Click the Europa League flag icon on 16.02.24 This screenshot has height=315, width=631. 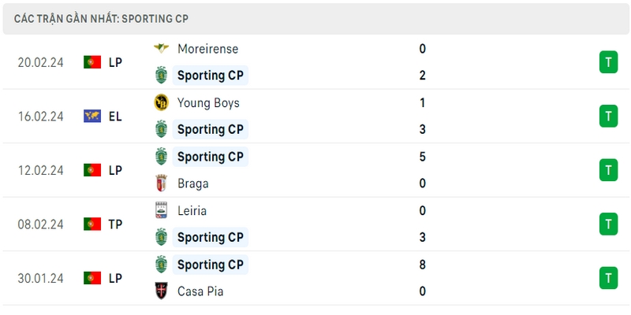click(92, 116)
